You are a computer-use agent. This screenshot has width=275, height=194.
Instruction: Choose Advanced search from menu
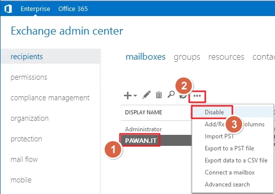(233, 184)
